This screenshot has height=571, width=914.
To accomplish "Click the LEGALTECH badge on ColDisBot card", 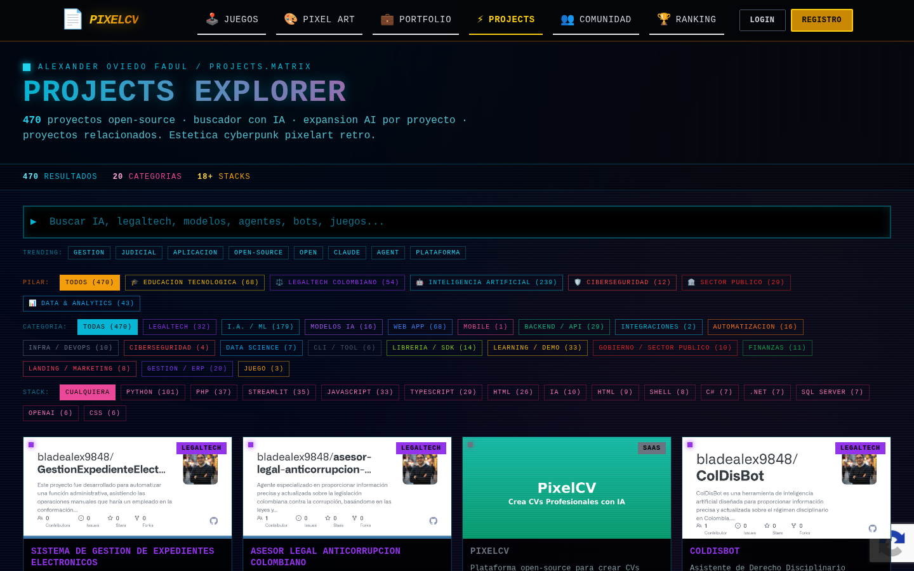I will 860,448.
